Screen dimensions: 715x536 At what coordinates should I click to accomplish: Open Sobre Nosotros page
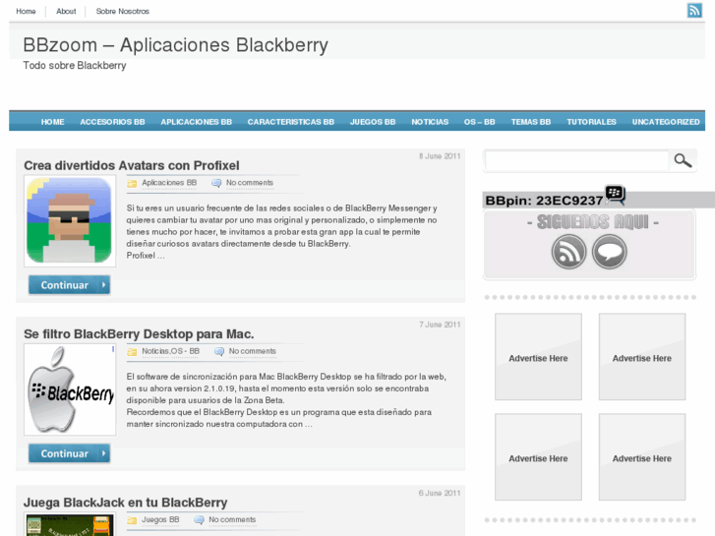[x=123, y=11]
